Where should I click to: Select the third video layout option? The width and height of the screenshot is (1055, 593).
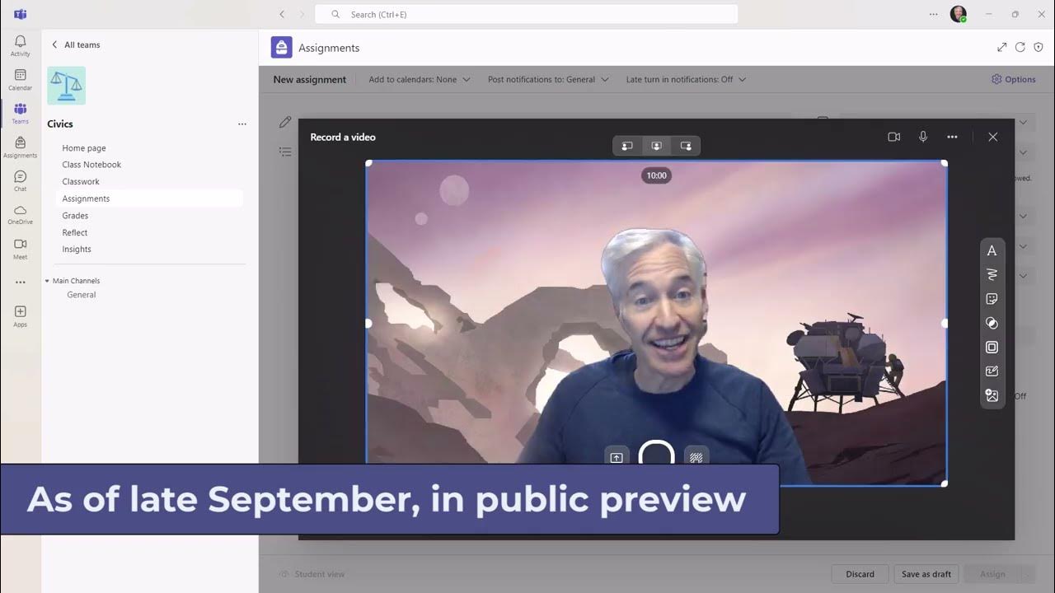pos(686,146)
